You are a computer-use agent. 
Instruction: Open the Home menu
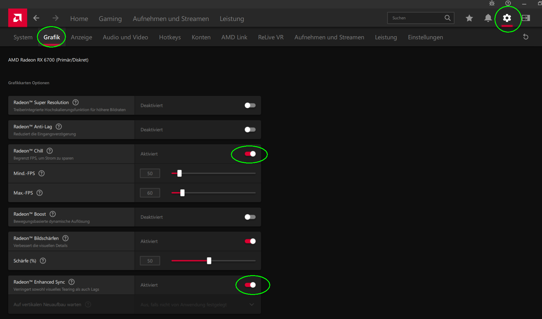[x=79, y=19]
